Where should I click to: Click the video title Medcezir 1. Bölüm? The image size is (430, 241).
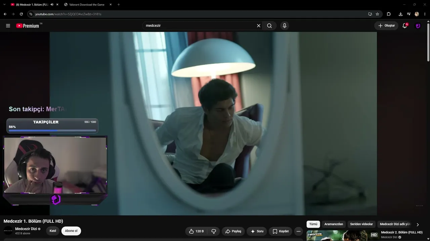click(33, 221)
